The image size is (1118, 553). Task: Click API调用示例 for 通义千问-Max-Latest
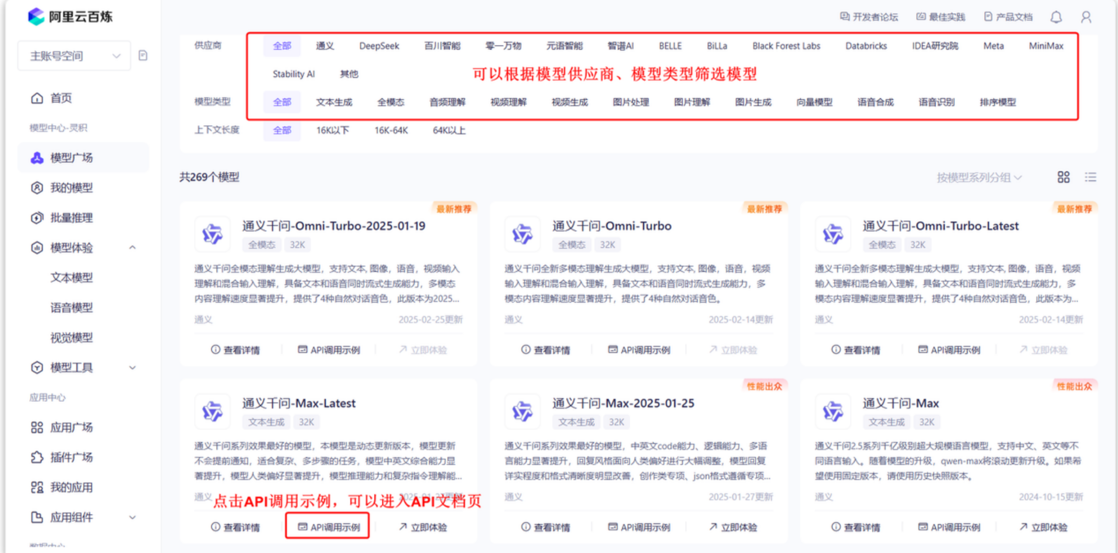[329, 527]
